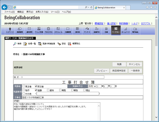Check the 発注者 checkbox

pyautogui.click(x=24, y=86)
